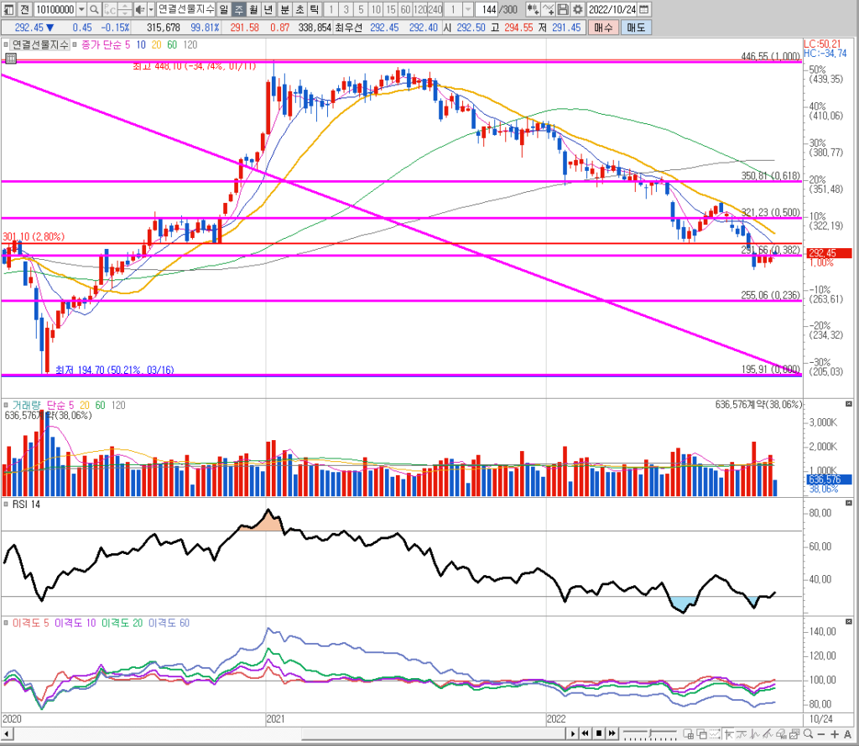
Task: Click the add-indicator candlestick icon
Action: pyautogui.click(x=533, y=10)
